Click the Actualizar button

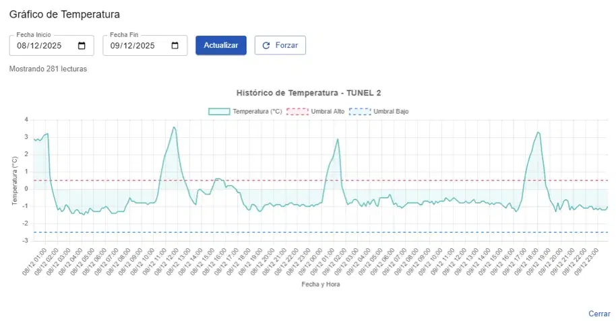tap(221, 45)
